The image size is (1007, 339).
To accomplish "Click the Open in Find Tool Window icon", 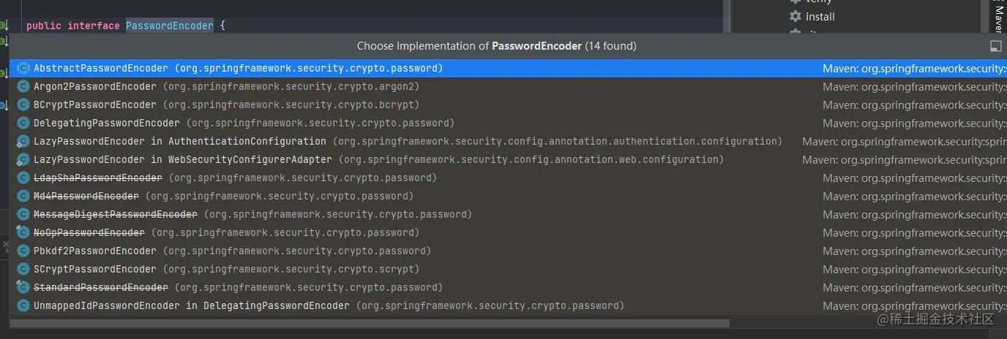I will coord(995,46).
